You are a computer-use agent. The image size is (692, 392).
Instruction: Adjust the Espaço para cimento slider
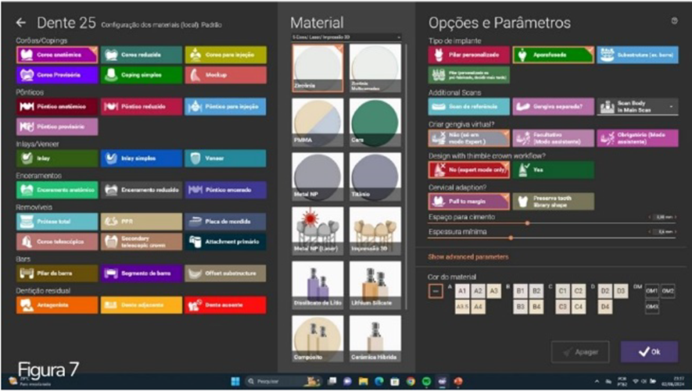coord(526,223)
